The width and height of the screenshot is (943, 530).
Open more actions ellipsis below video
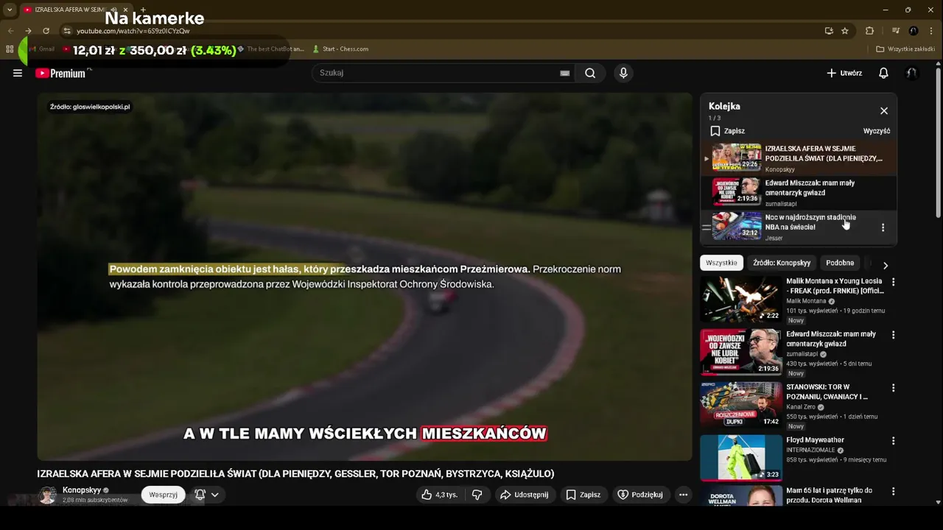pyautogui.click(x=683, y=495)
